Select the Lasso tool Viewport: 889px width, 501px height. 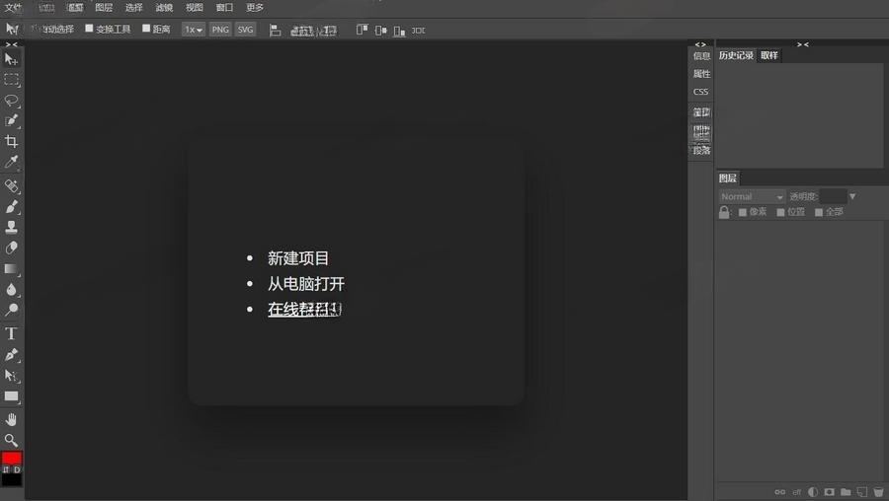click(x=12, y=101)
